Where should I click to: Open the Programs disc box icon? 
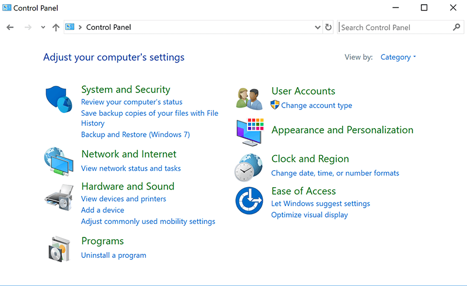click(59, 249)
